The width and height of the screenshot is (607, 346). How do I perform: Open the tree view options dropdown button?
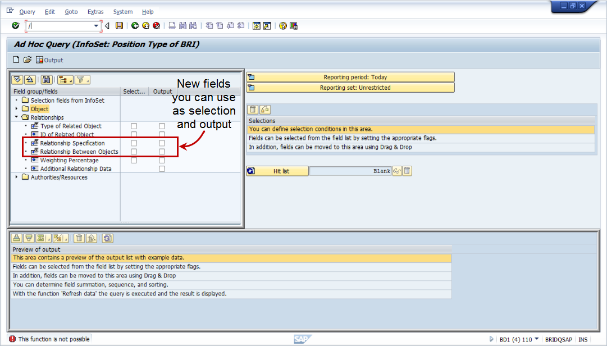pos(65,80)
